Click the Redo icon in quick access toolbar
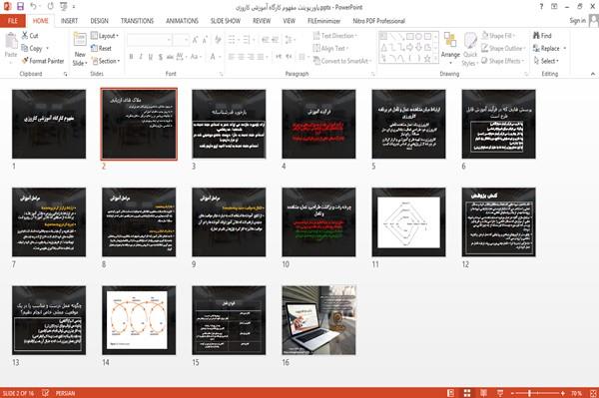 (51, 7)
